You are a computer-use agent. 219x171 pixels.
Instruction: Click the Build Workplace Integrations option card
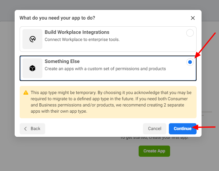point(108,39)
